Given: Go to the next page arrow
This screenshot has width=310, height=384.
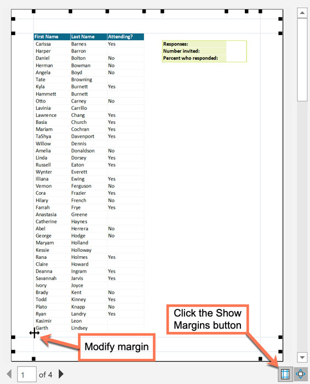Looking at the screenshot, I should 61,374.
